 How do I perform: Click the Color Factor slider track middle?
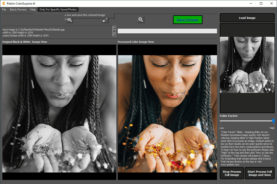247,121
